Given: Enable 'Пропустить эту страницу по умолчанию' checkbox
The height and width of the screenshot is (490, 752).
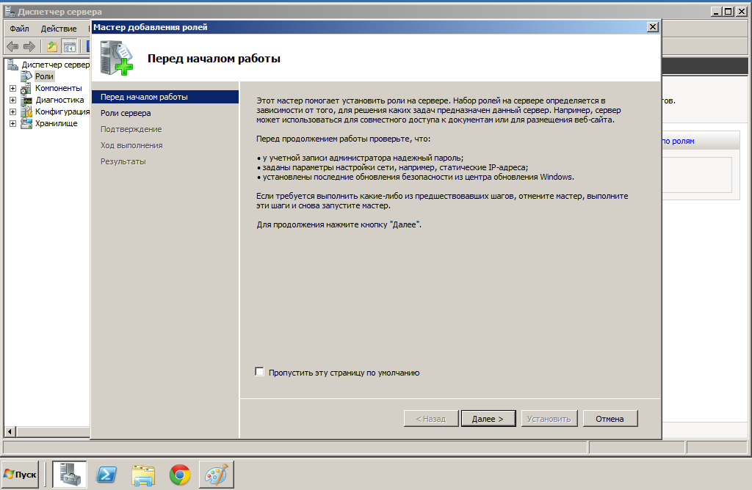Looking at the screenshot, I should tap(259, 372).
